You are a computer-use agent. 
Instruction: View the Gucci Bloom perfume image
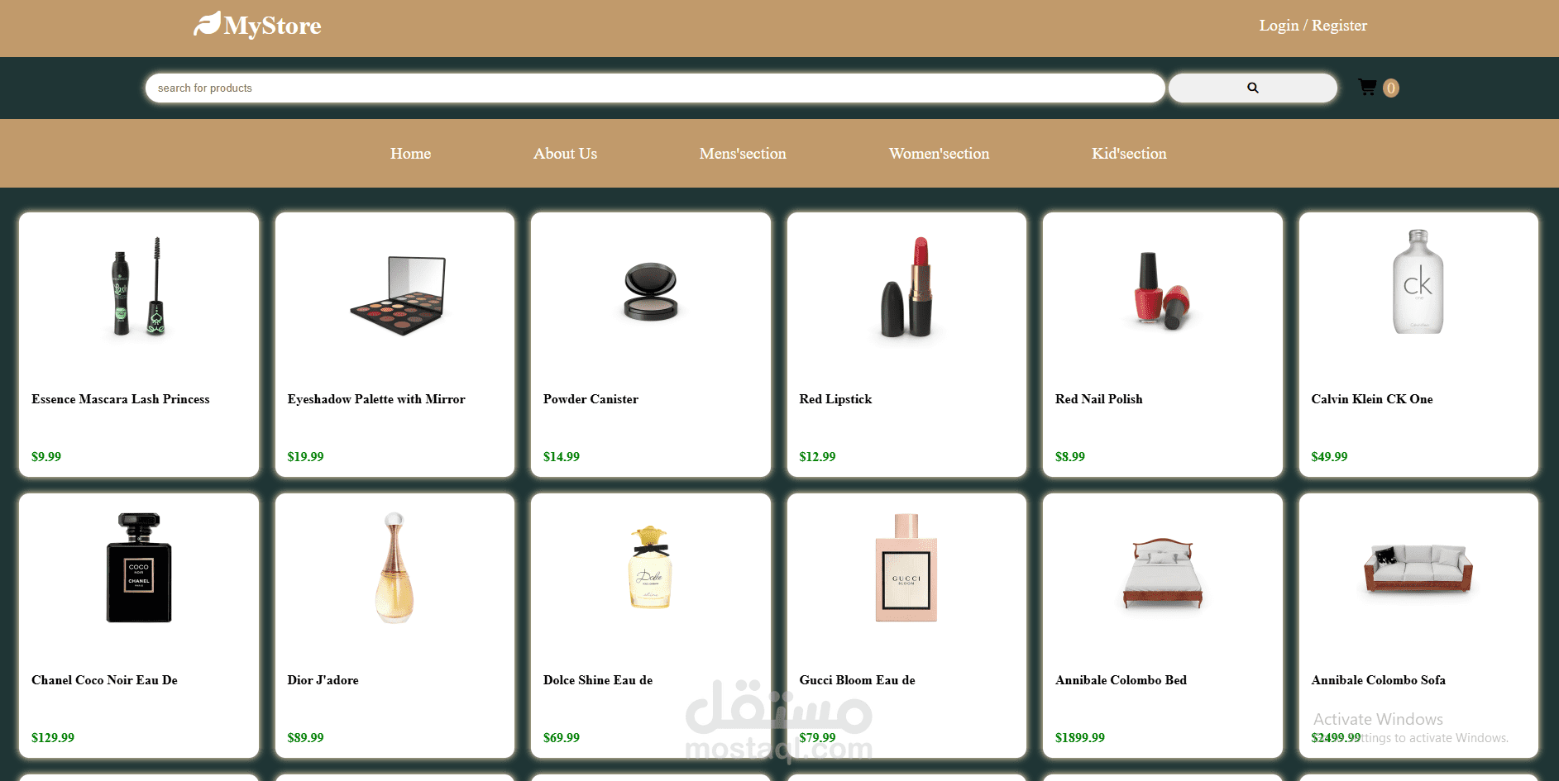click(x=906, y=568)
